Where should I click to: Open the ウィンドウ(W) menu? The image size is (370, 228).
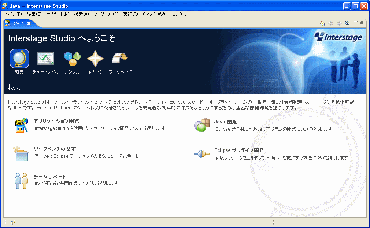[154, 14]
